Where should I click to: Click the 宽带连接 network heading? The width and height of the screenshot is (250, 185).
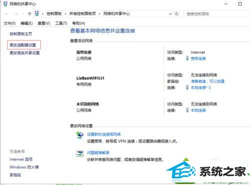coord(84,52)
